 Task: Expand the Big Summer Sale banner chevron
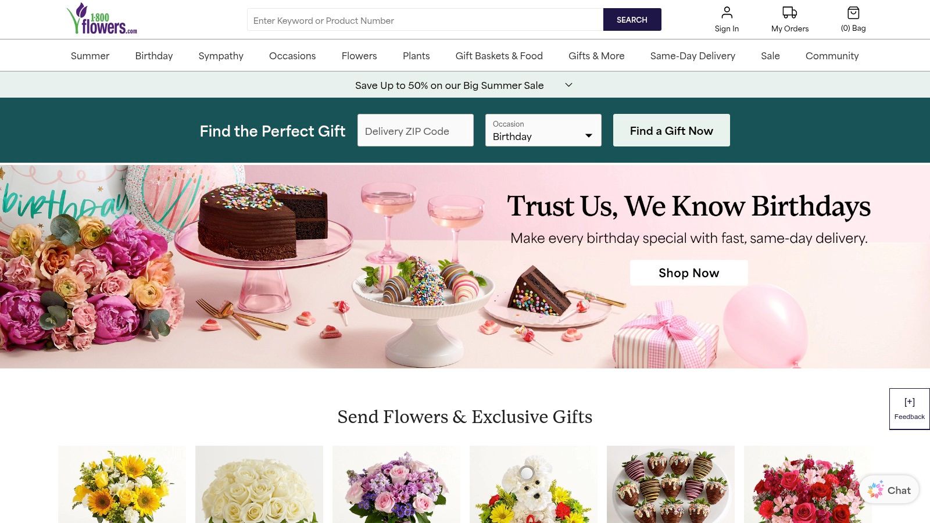[568, 85]
